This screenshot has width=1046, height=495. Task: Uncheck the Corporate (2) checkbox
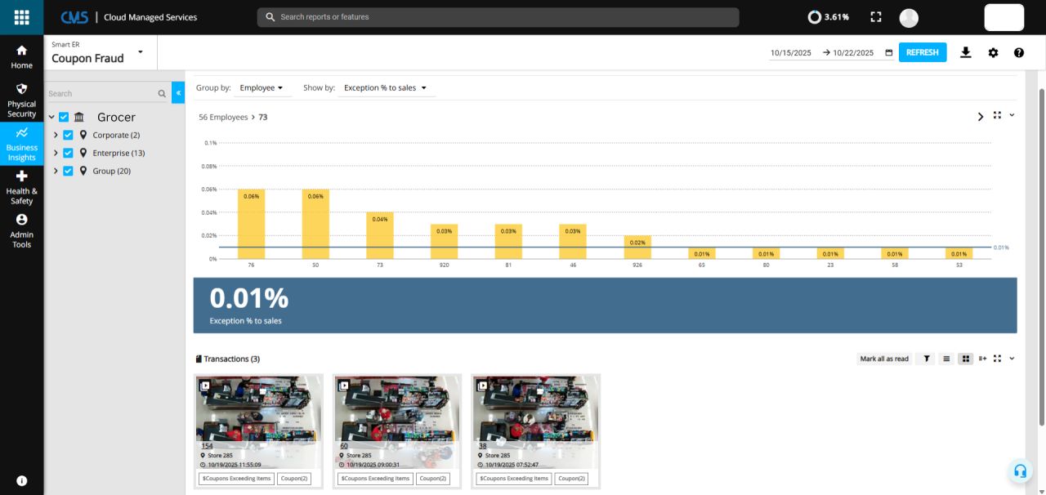[69, 135]
